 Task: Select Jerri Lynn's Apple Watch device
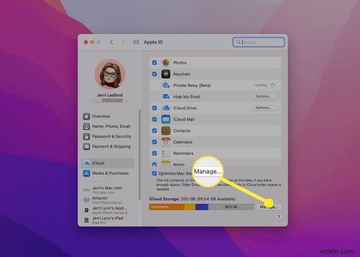click(107, 210)
